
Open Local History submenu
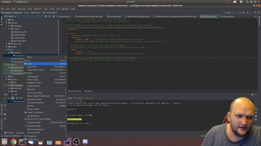pos(46,116)
